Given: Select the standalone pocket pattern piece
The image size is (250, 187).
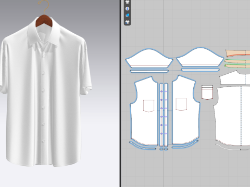Looking at the screenshot, I should pyautogui.click(x=207, y=92).
